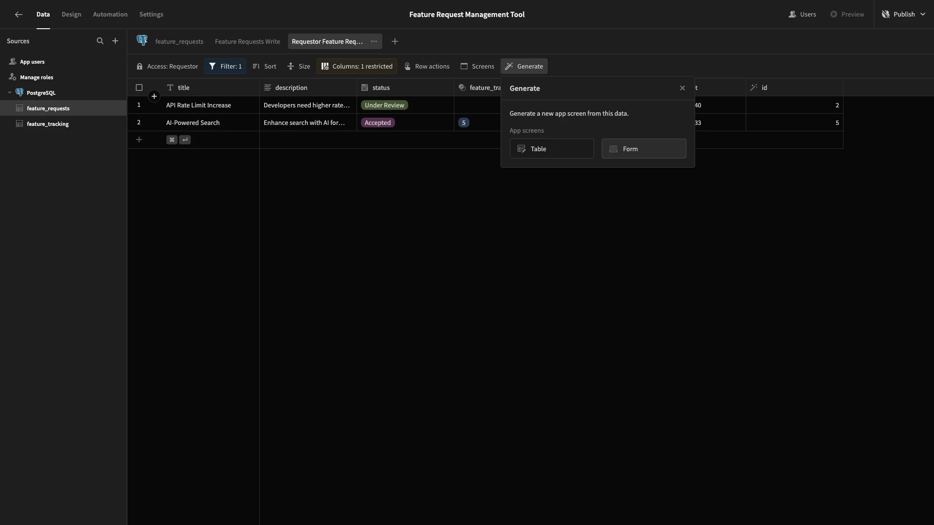Select the 'Developers need higher rate…' cell
The width and height of the screenshot is (934, 525).
[308, 105]
